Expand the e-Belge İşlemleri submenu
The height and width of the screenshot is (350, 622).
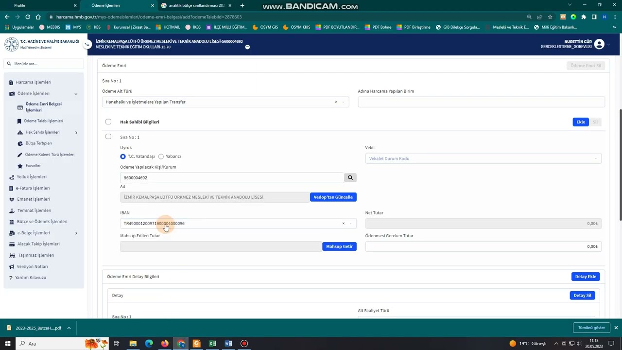76,233
